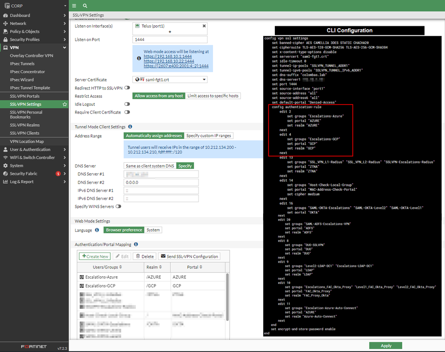Go to IPsec Tunnels menu item
The height and width of the screenshot is (352, 445).
click(x=22, y=64)
